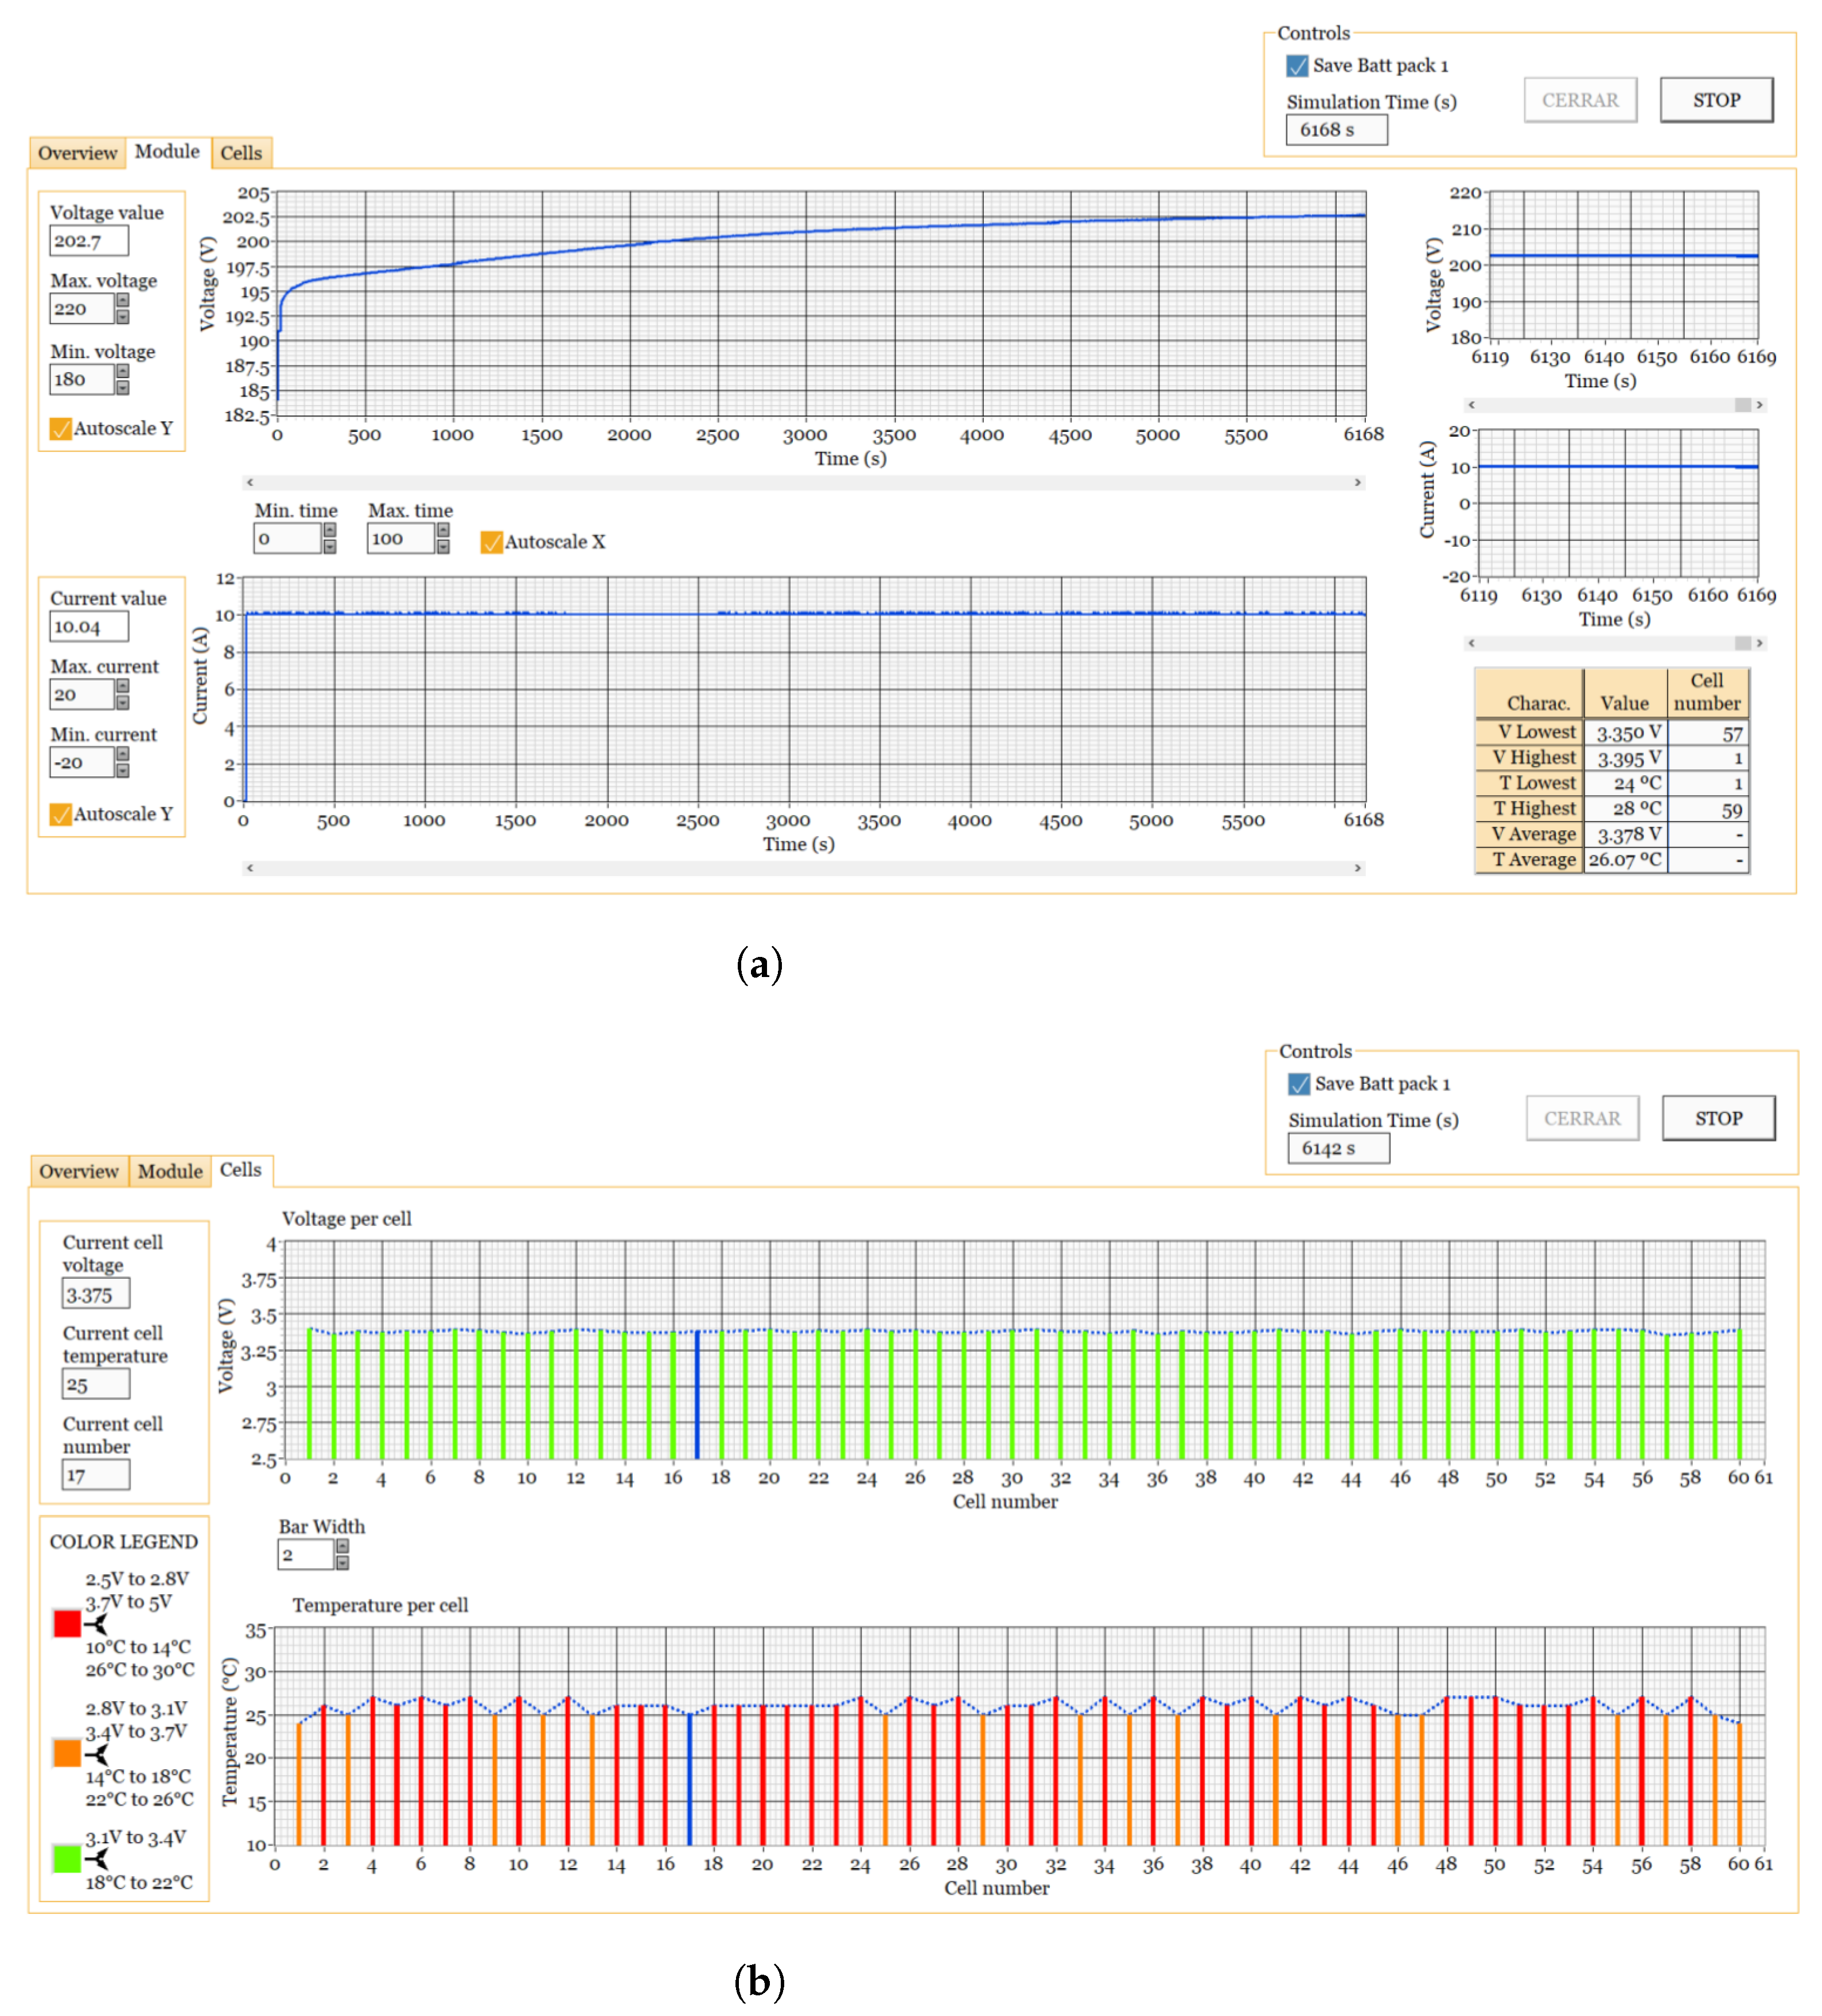Click decrement arrow on Min. current stepper

122,771
